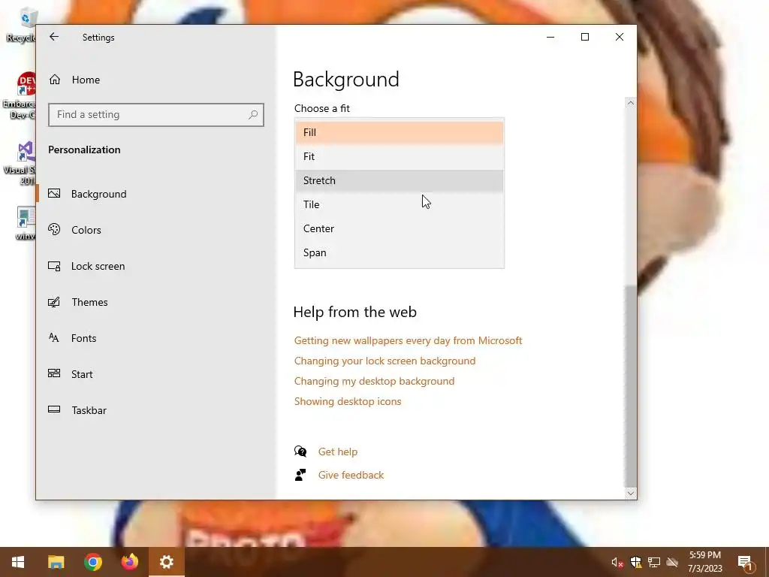
Task: Choose Stretch fit option
Action: (400, 180)
